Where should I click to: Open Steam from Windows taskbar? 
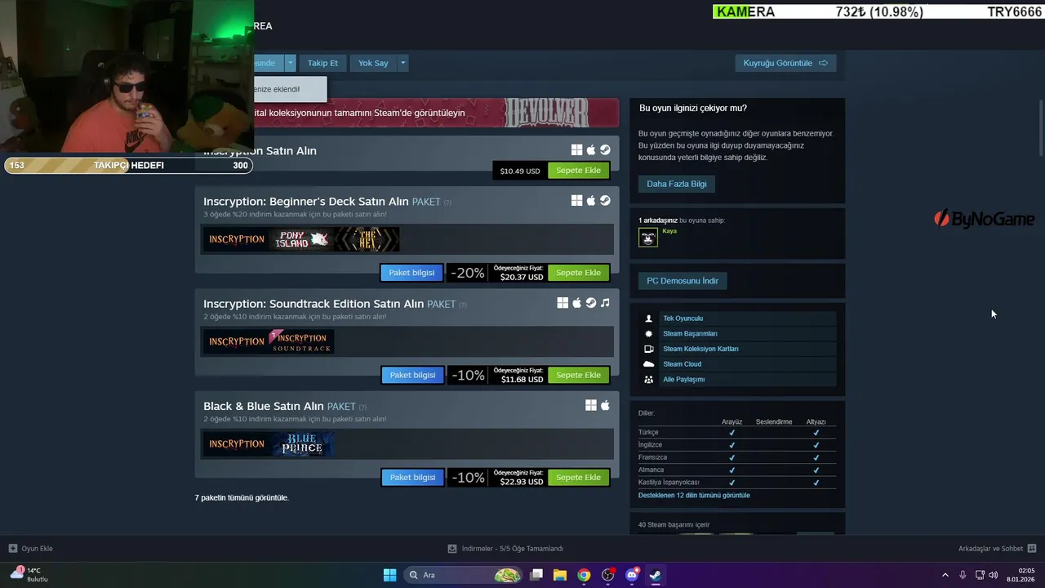pos(656,575)
